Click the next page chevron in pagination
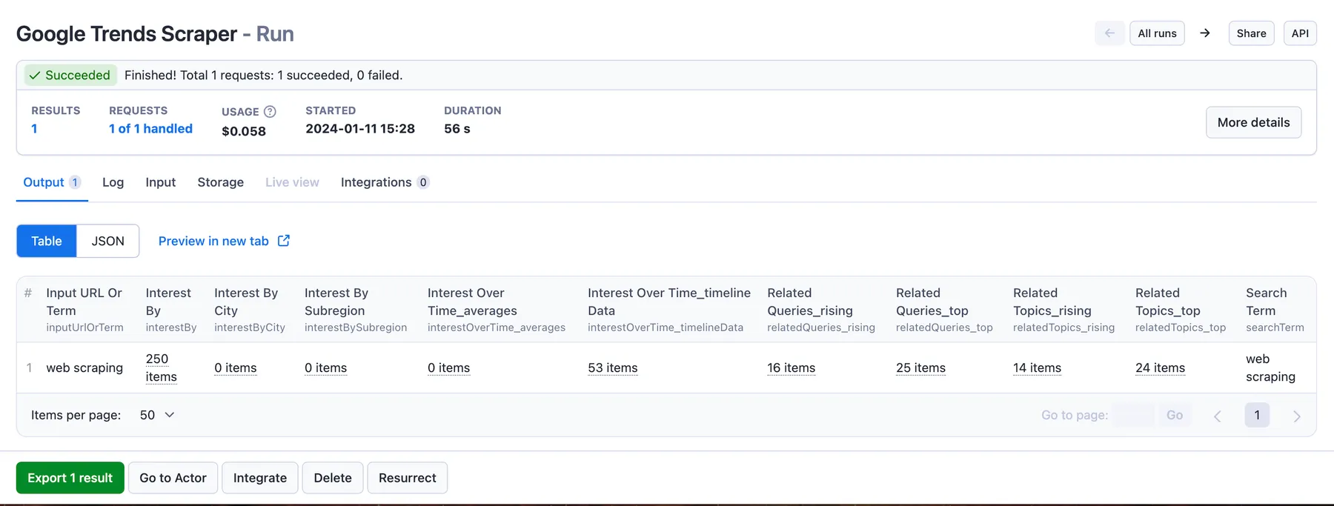 (1297, 416)
